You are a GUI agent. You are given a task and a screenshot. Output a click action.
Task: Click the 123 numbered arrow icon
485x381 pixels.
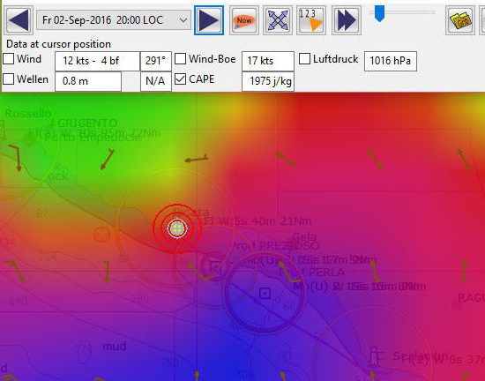pos(311,20)
